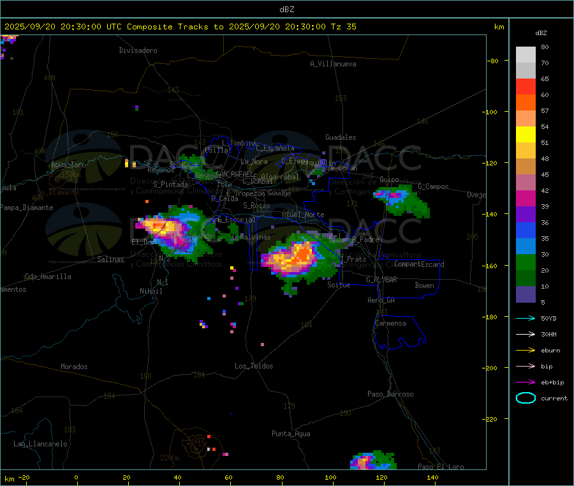Screen dimensions: 574x486
Task: Click the Nihuil map label
Action: [x=151, y=291]
